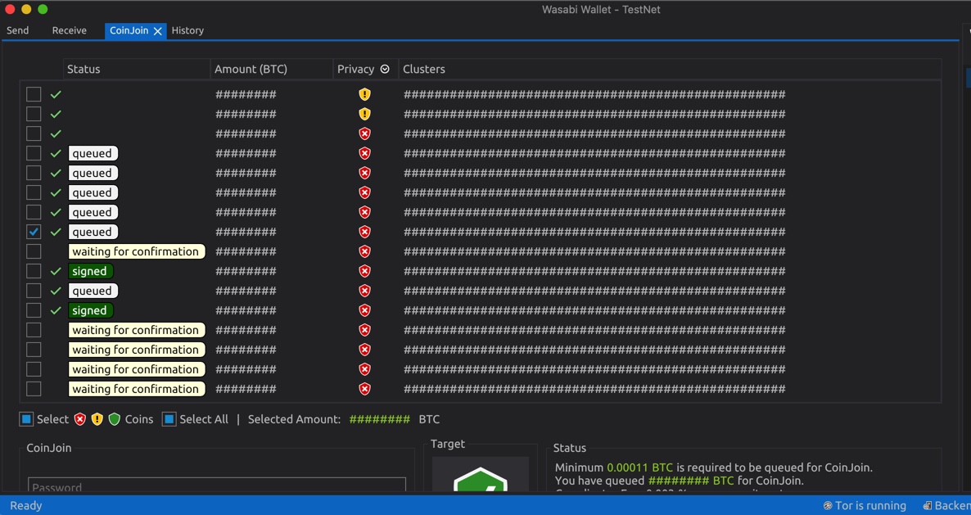Click the Selected Amount hidden value
971x515 pixels.
click(x=380, y=419)
